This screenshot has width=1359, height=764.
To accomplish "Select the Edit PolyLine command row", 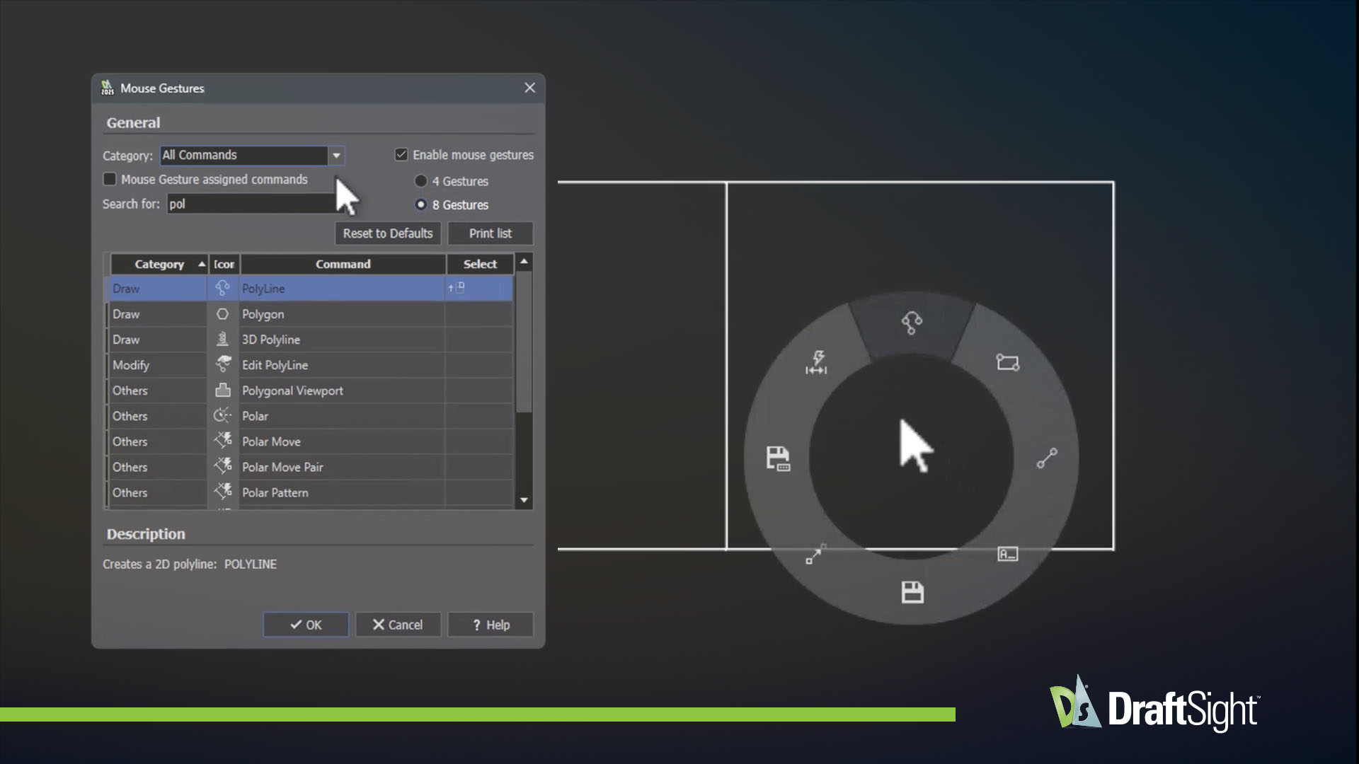I will pos(310,364).
